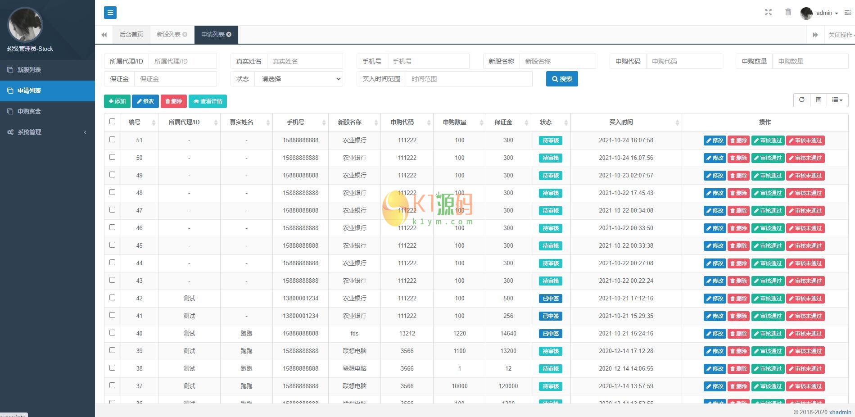Image resolution: width=855 pixels, height=417 pixels.
Task: Toggle the select-all checkbox in table header
Action: click(113, 122)
